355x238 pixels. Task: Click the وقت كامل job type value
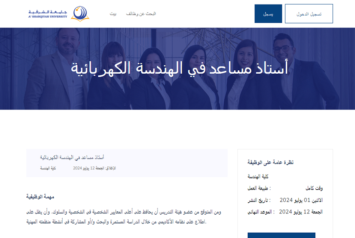[x=314, y=188]
